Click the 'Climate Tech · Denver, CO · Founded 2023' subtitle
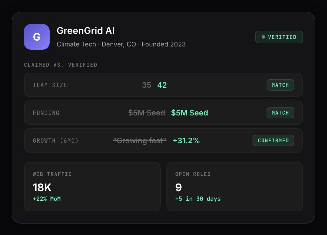Screen dimensions: 327x235 [121, 44]
